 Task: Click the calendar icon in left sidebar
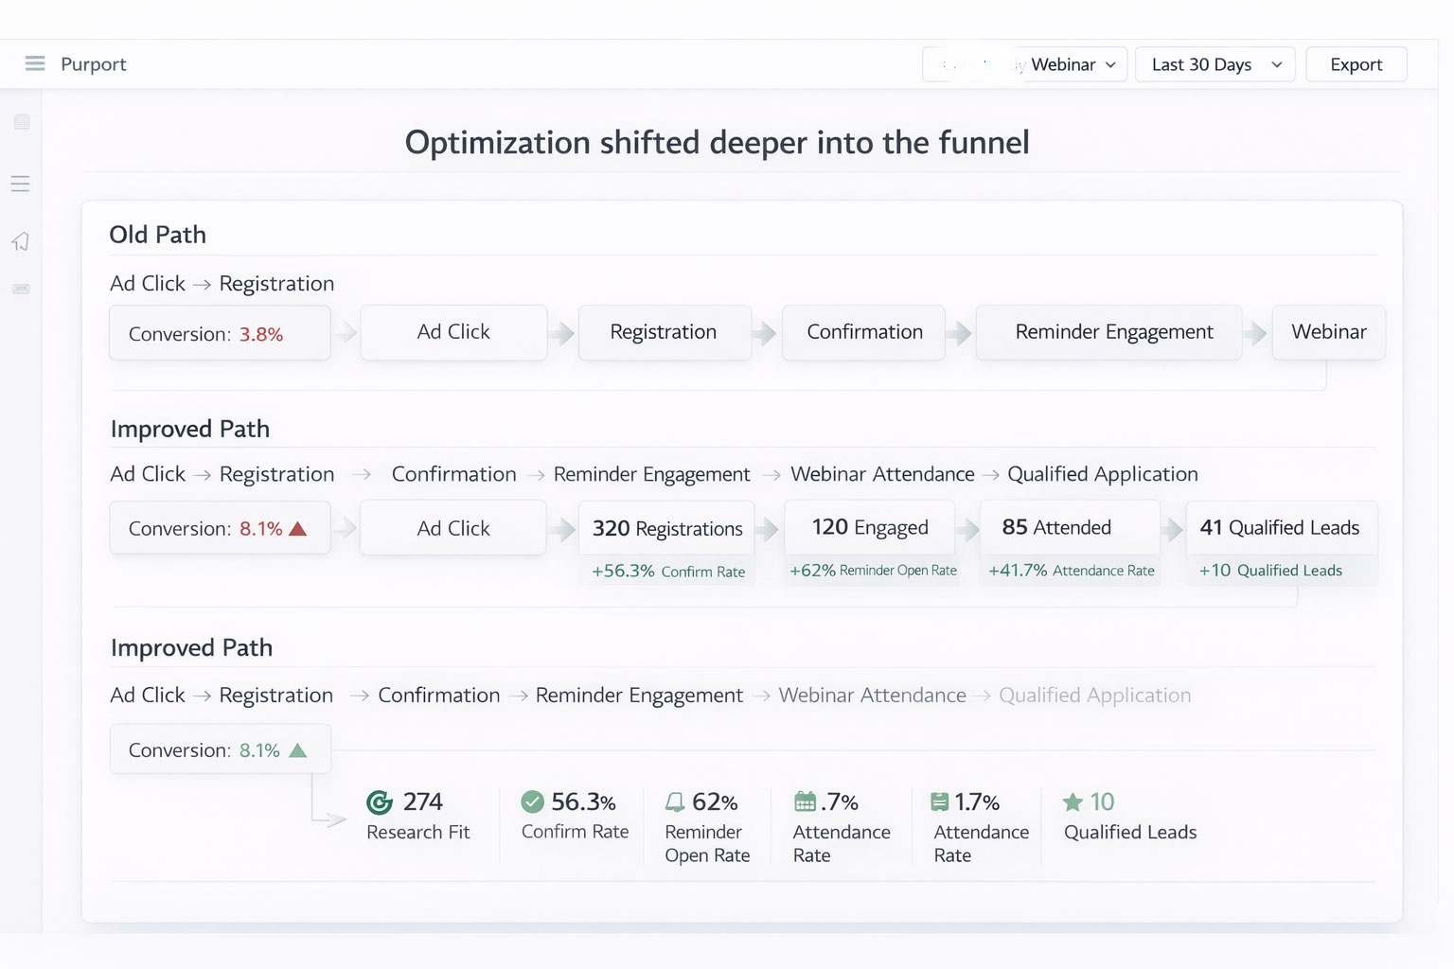point(22,122)
